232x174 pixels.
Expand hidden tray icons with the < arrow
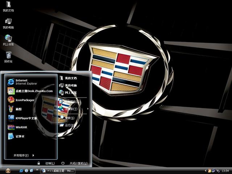pyautogui.click(x=206, y=171)
